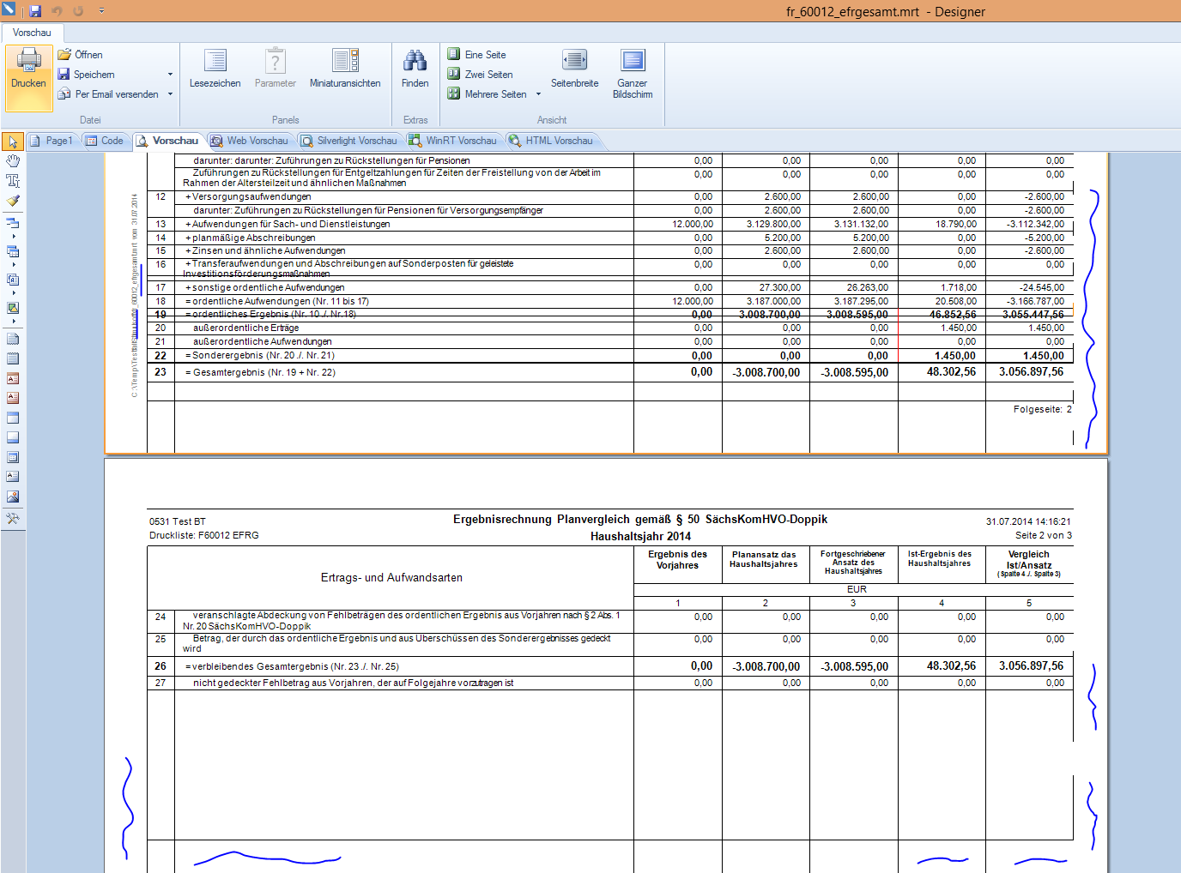
Task: Click row 22 '= Sonderergebnis (Nr. 20 ./. Nr. 21)'
Action: (259, 355)
